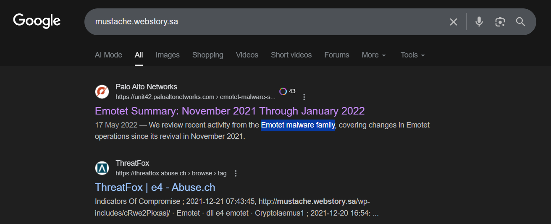The image size is (551, 224).
Task: Select the Short videos tab
Action: click(x=291, y=55)
